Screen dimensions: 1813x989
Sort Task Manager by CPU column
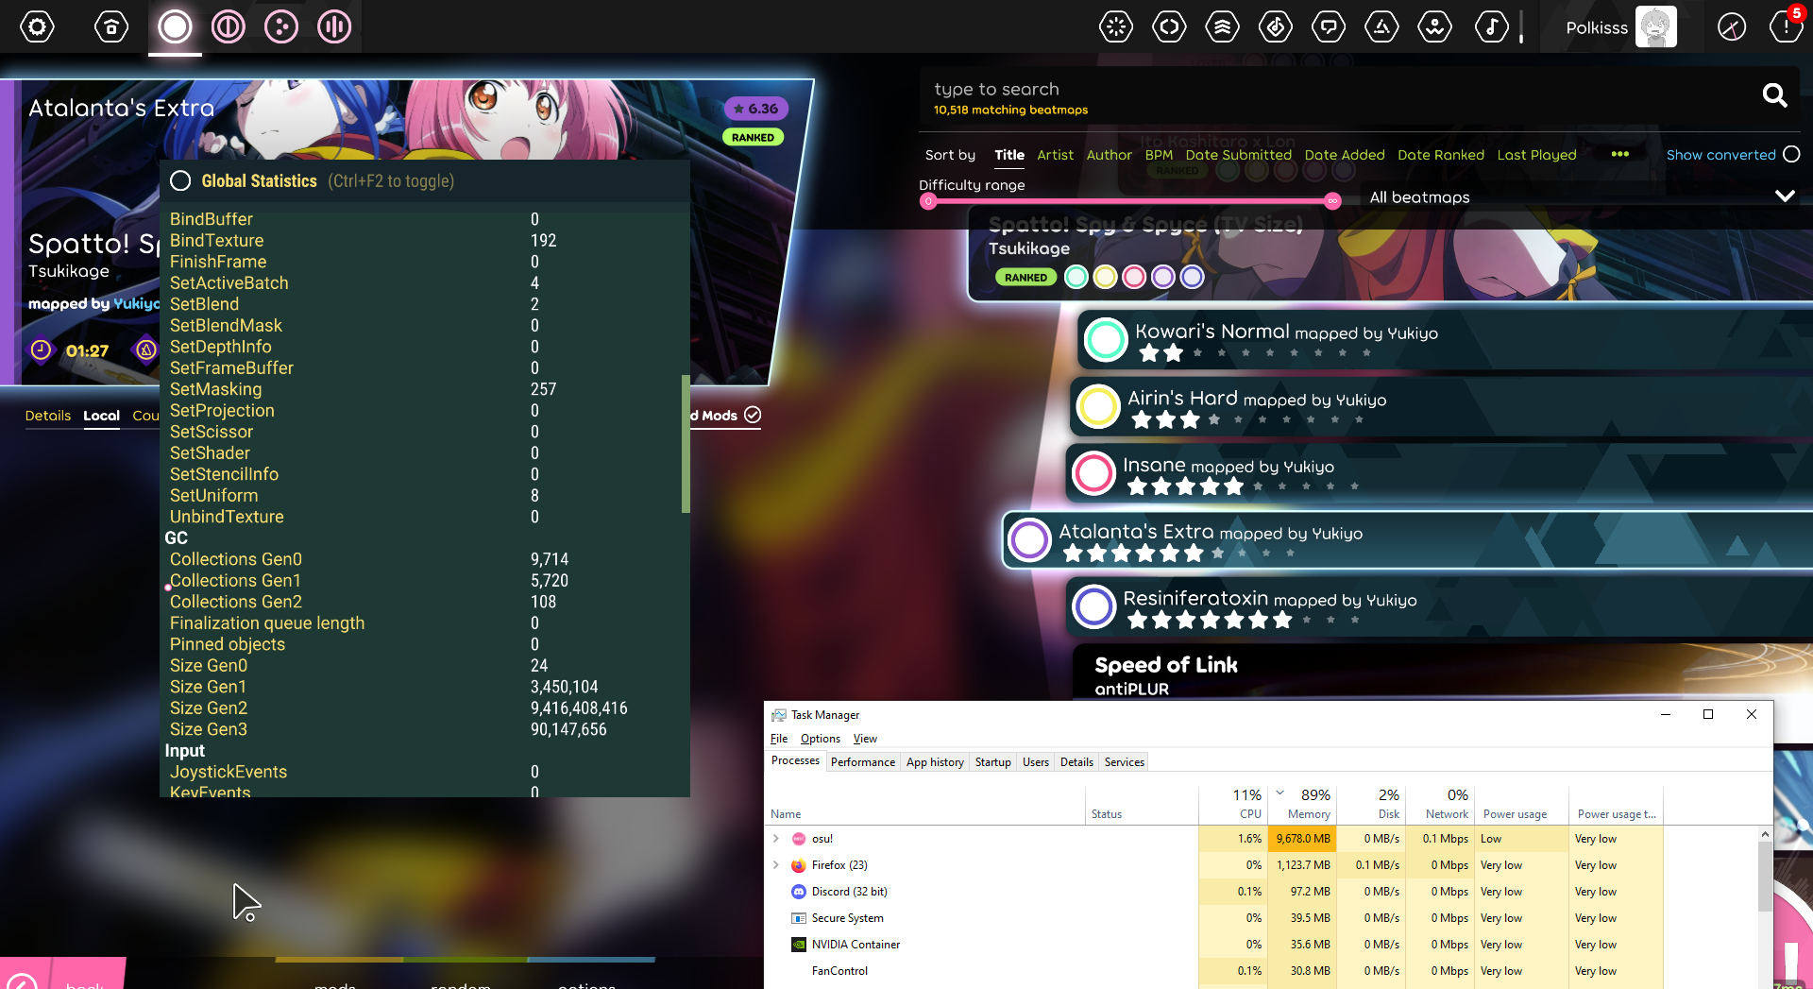pyautogui.click(x=1233, y=804)
